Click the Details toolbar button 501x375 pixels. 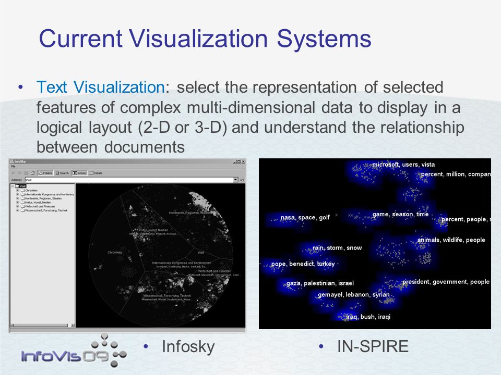coord(96,173)
